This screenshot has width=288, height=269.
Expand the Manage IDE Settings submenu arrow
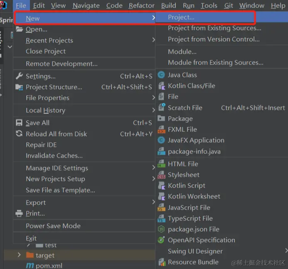tap(153, 168)
